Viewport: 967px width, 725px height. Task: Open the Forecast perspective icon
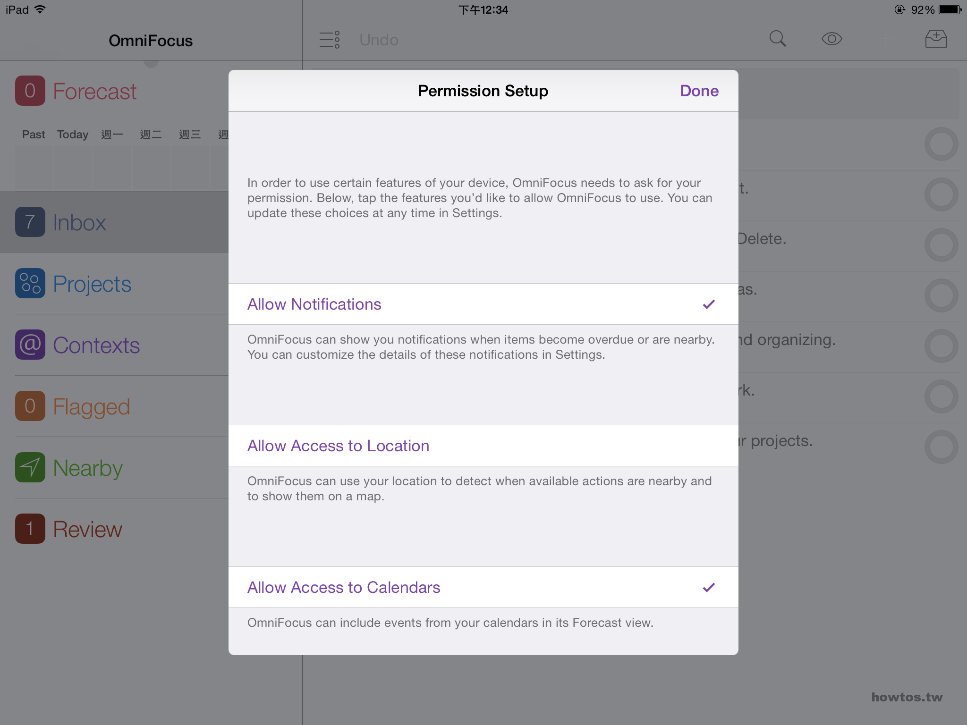pyautogui.click(x=30, y=91)
